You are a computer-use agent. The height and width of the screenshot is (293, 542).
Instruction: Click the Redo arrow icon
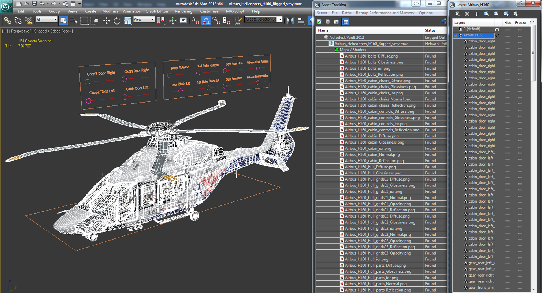coord(53,4)
